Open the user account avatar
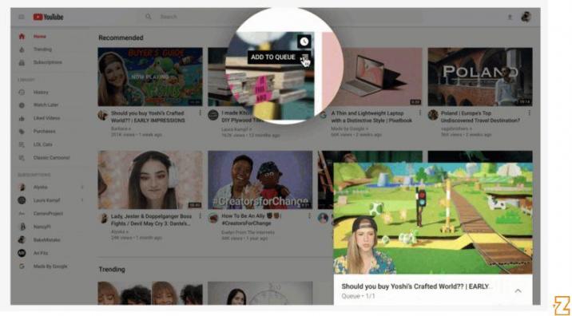 coord(526,17)
